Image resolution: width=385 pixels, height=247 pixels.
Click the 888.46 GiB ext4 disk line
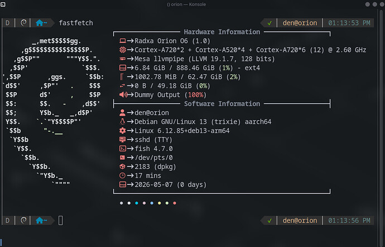click(x=197, y=68)
